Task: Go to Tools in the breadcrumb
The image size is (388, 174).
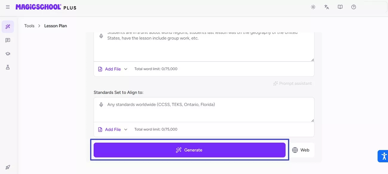Action: pyautogui.click(x=29, y=26)
